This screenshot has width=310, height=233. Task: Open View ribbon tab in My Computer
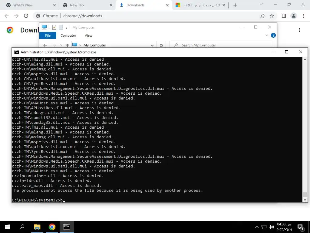(x=88, y=35)
